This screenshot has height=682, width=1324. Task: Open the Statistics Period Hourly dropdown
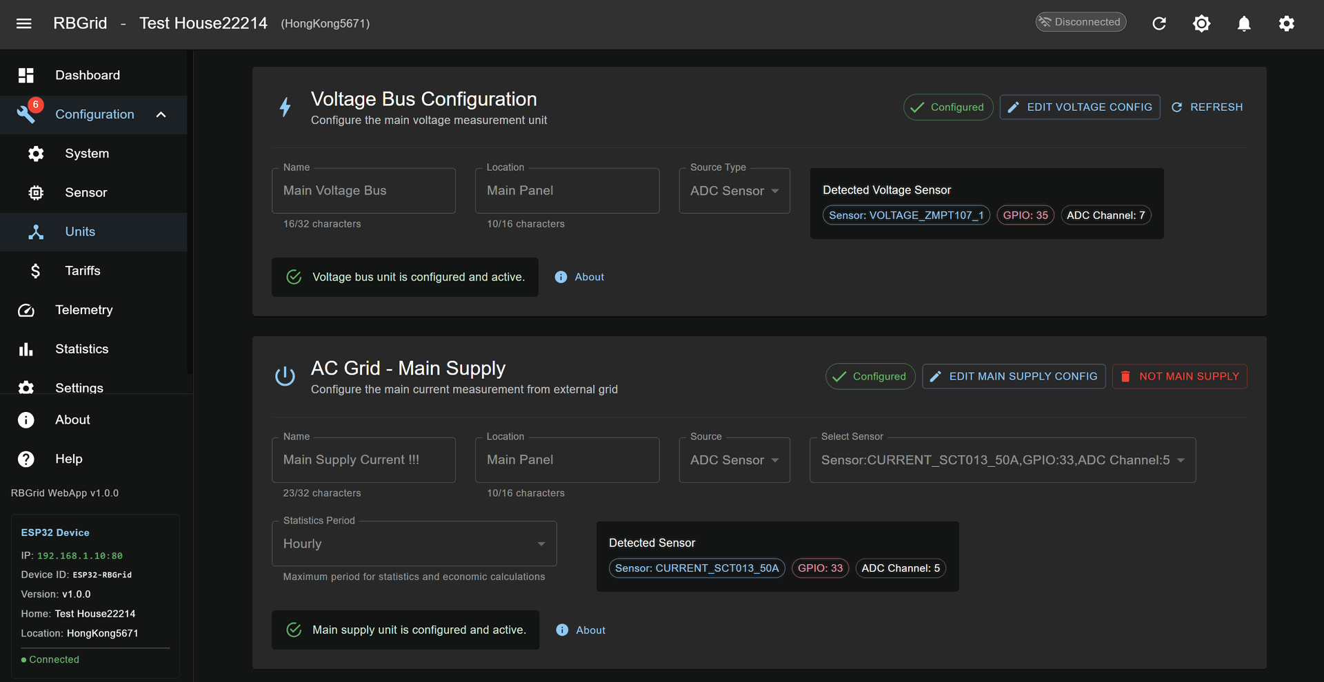pos(414,544)
